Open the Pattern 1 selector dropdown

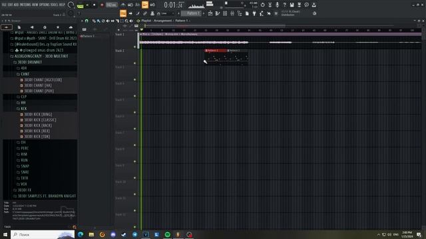(x=192, y=13)
